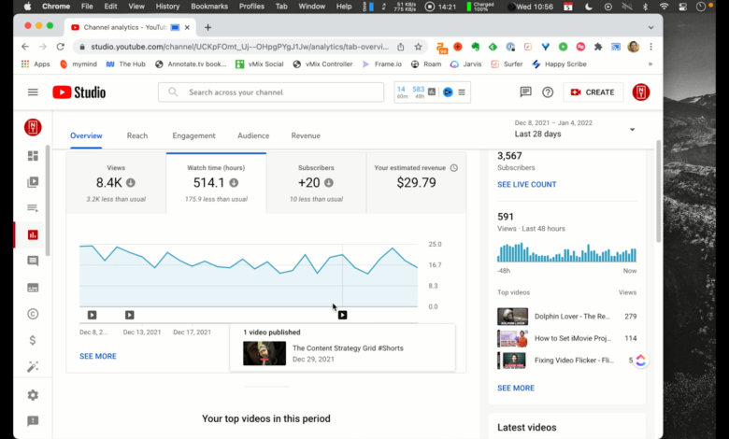
Task: Click Views info down-arrow icon
Action: tap(131, 182)
